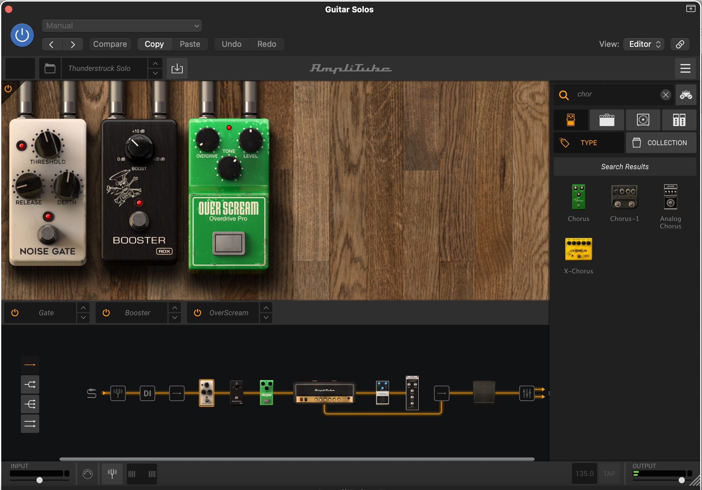Select the cabinet block in chain
702x490 pixels.
[484, 392]
